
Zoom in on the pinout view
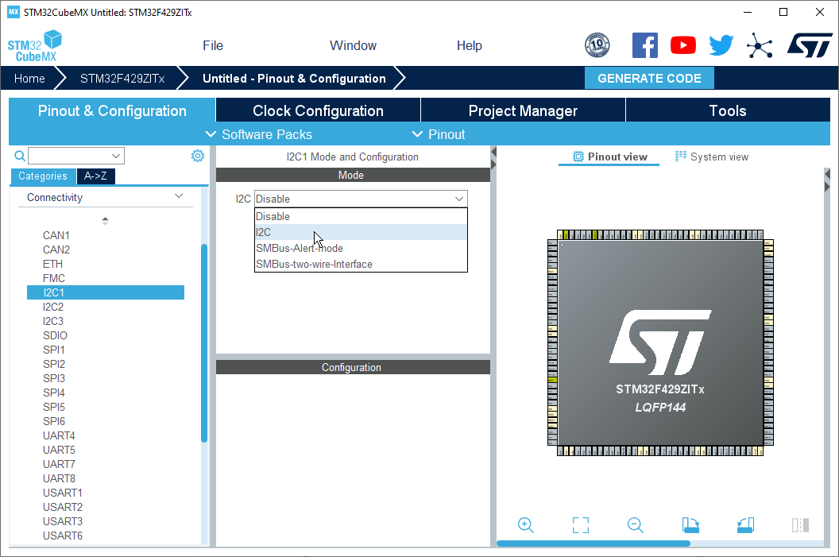(x=525, y=525)
